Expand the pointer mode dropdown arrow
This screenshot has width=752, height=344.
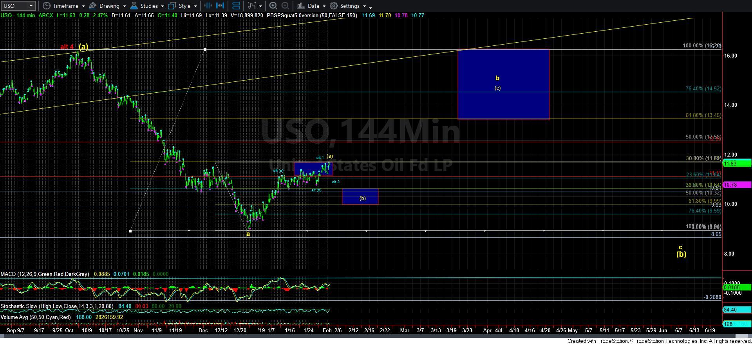pyautogui.click(x=260, y=6)
